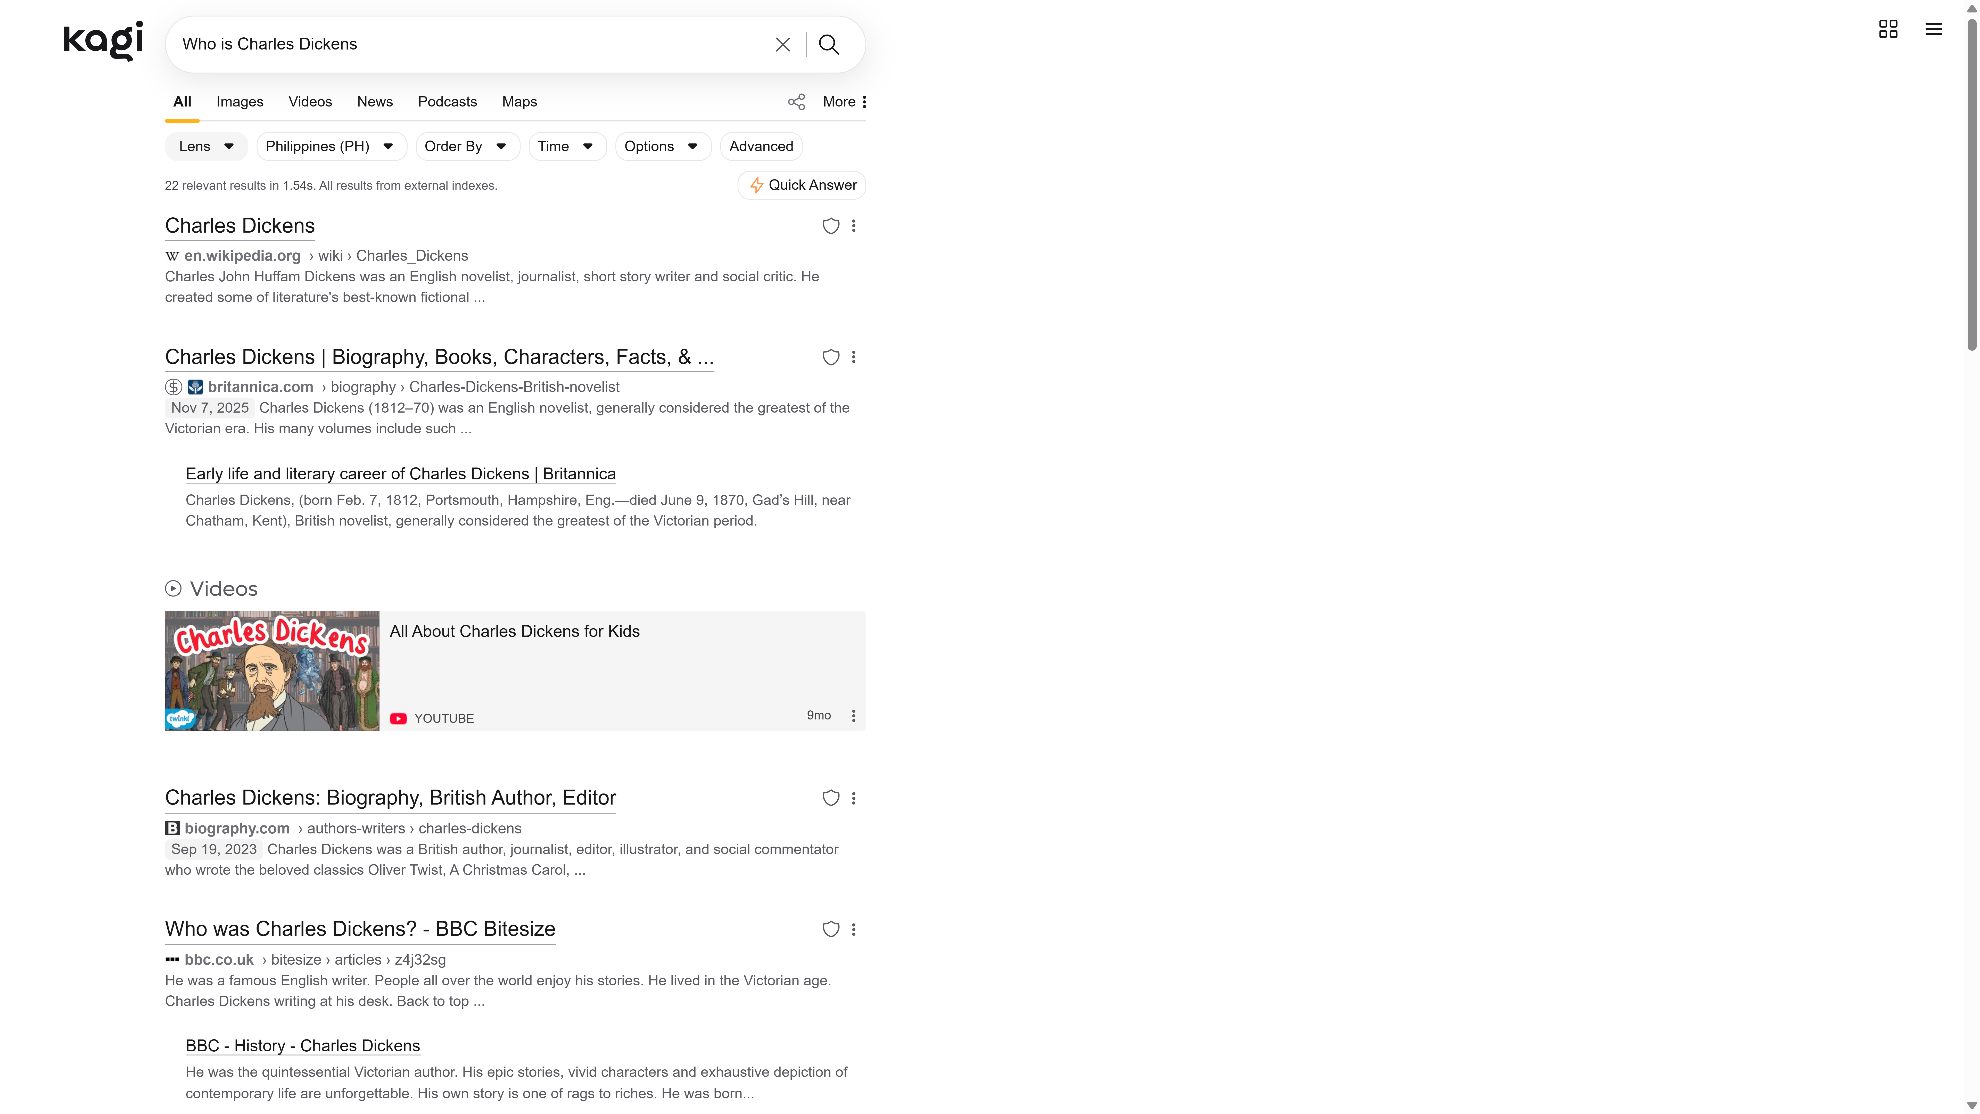This screenshot has height=1114, width=1980.
Task: Click the share results icon
Action: click(796, 102)
